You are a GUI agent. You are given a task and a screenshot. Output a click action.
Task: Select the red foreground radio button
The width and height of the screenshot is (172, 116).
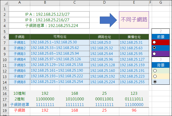[x=154, y=42]
